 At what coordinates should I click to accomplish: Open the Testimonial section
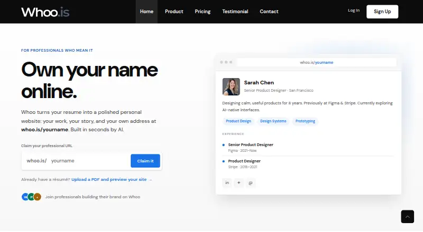click(235, 12)
